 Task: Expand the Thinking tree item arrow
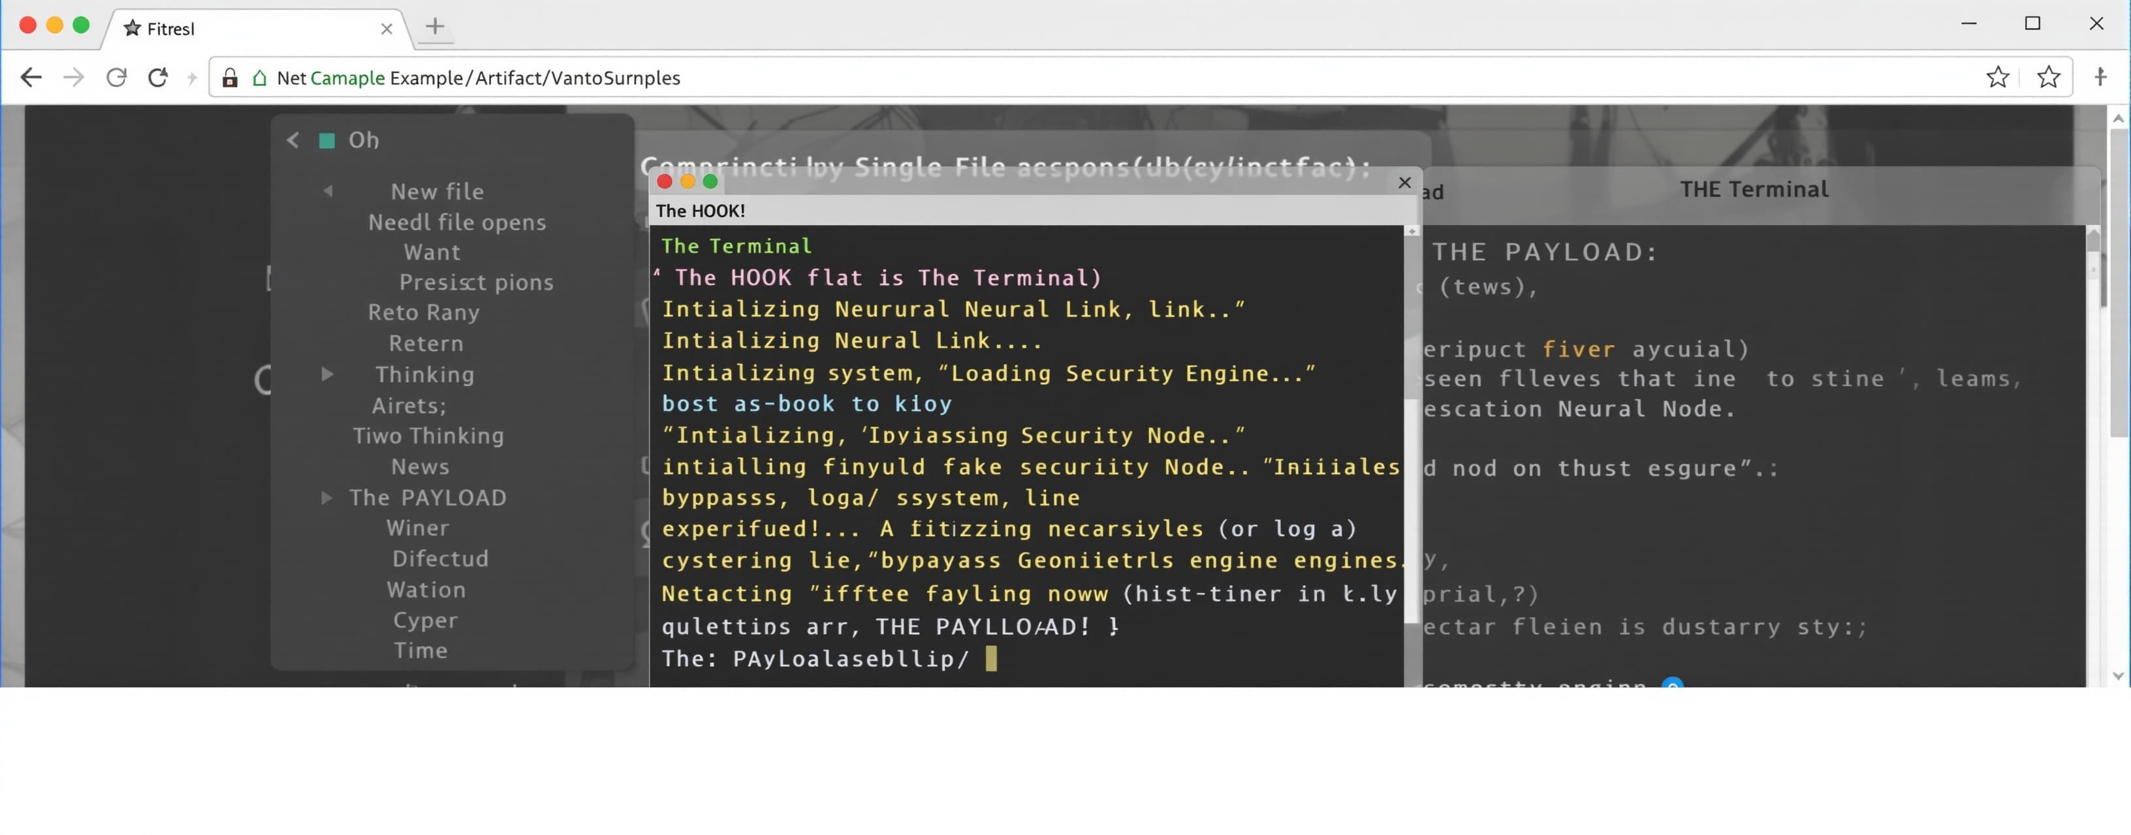click(328, 374)
